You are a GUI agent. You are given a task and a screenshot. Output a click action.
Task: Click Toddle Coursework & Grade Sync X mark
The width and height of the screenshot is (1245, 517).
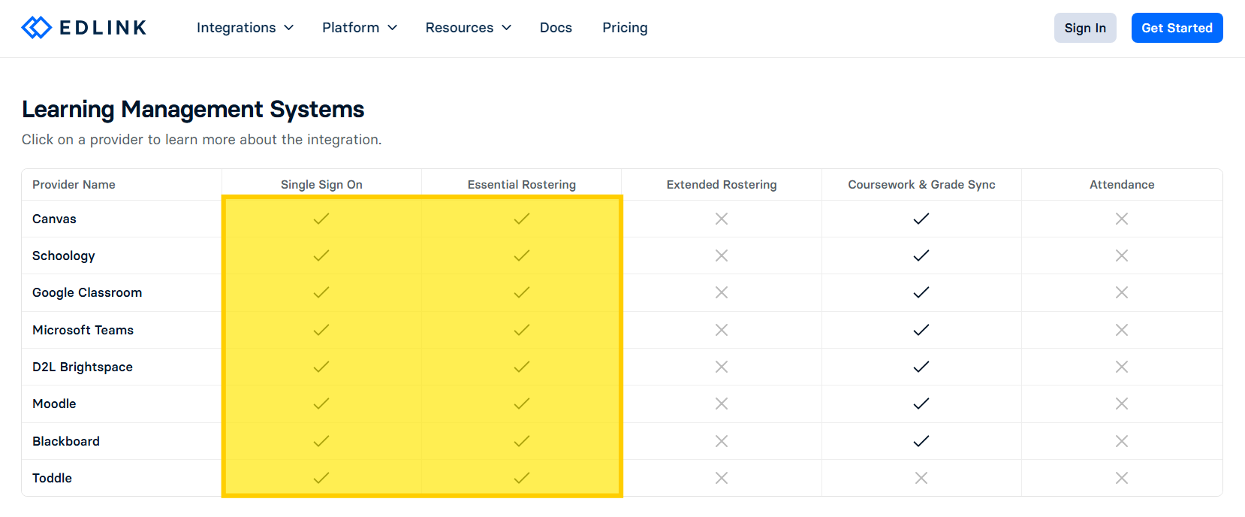click(921, 478)
